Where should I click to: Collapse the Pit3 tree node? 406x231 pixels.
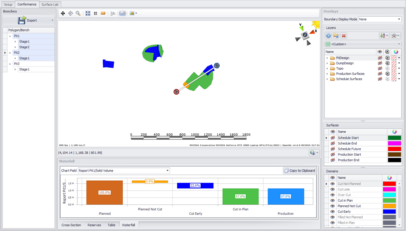click(10, 64)
